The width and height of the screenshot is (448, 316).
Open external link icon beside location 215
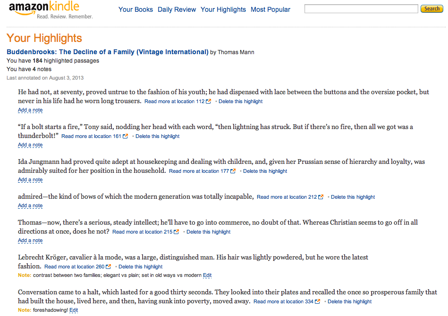pos(177,232)
